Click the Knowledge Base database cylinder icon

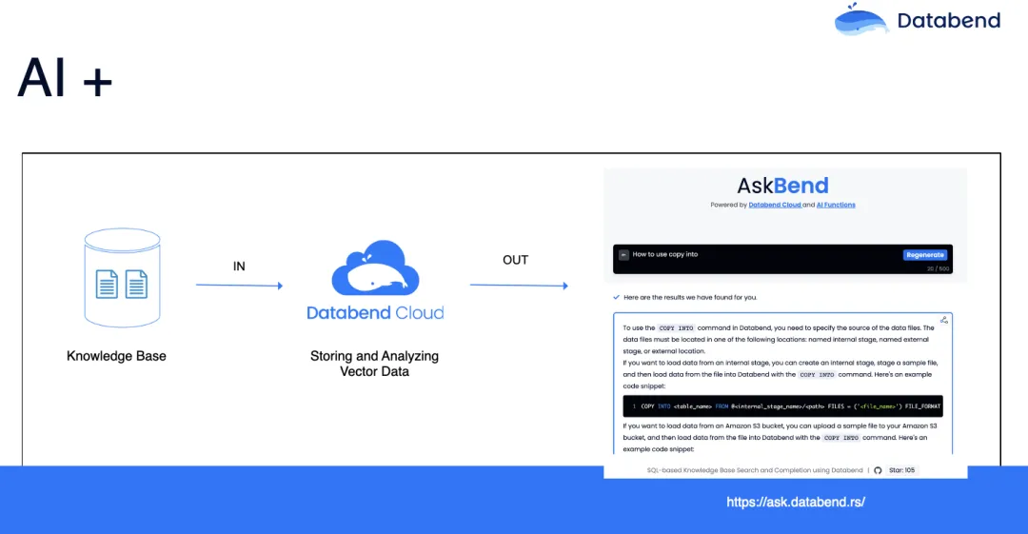[x=123, y=278]
